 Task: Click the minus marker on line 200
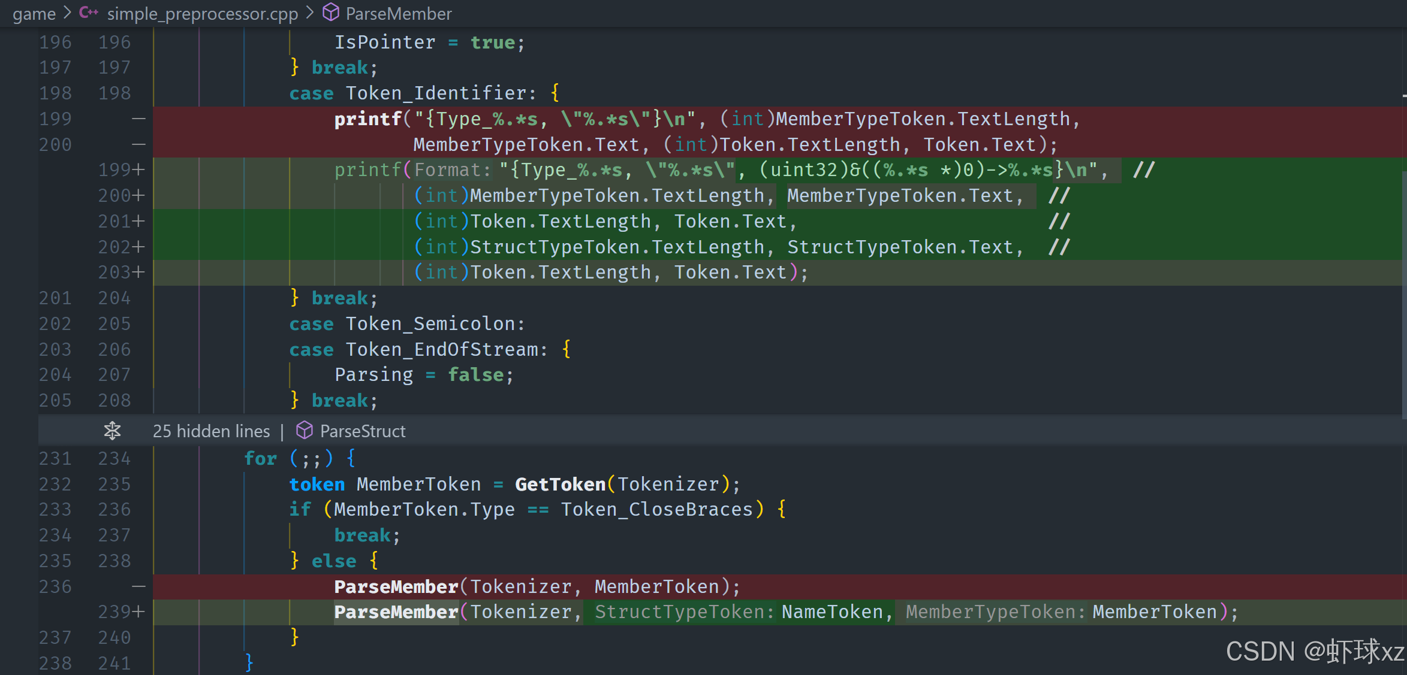coord(138,144)
